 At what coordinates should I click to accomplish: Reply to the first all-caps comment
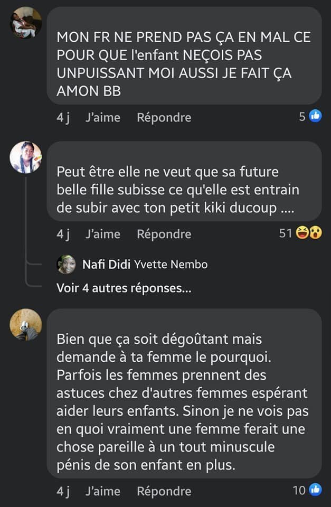(x=164, y=117)
